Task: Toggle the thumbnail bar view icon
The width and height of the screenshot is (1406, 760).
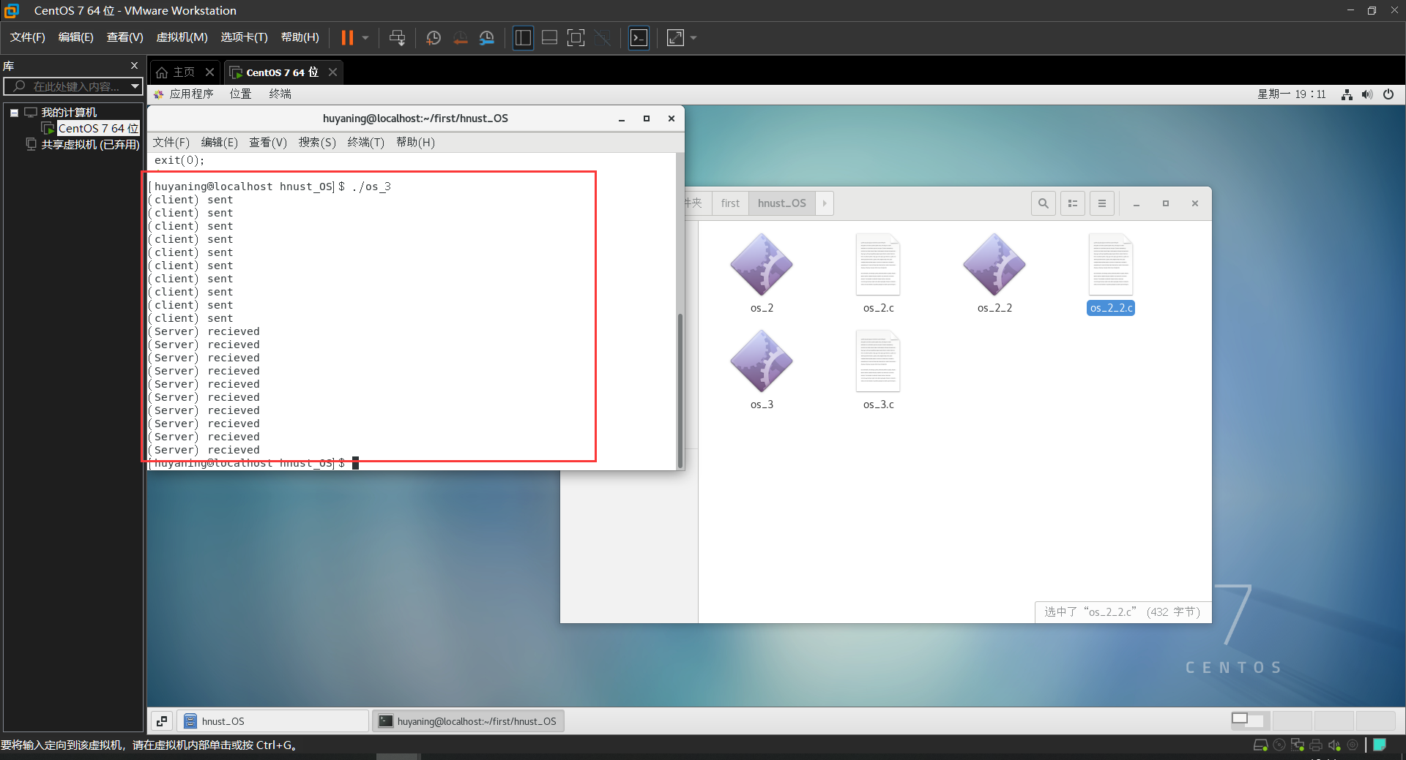Action: coord(550,38)
